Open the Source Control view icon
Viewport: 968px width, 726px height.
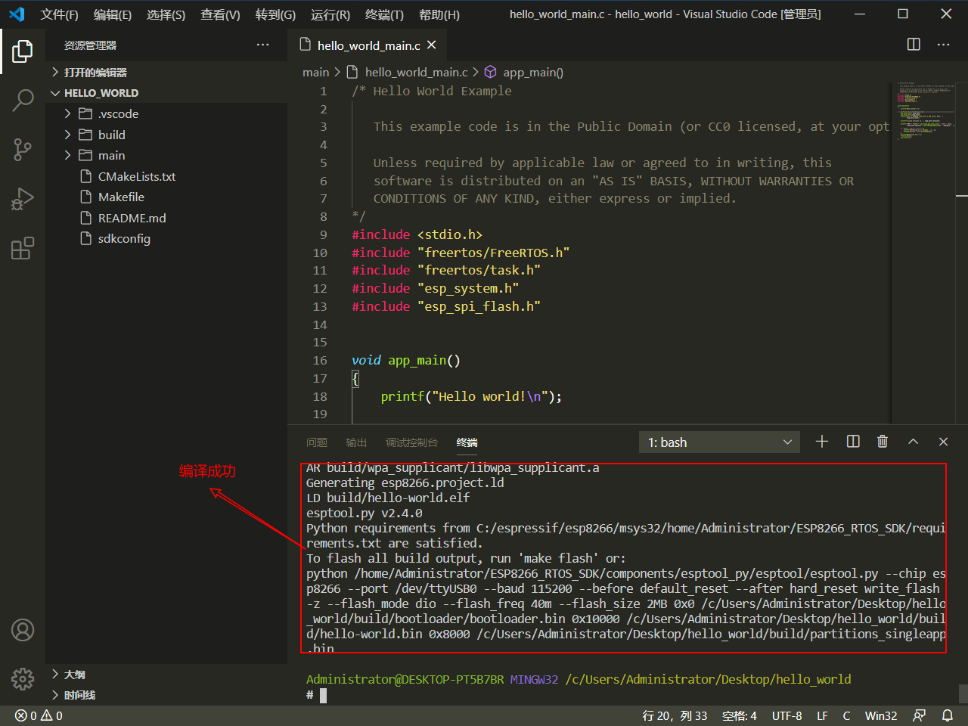tap(23, 149)
